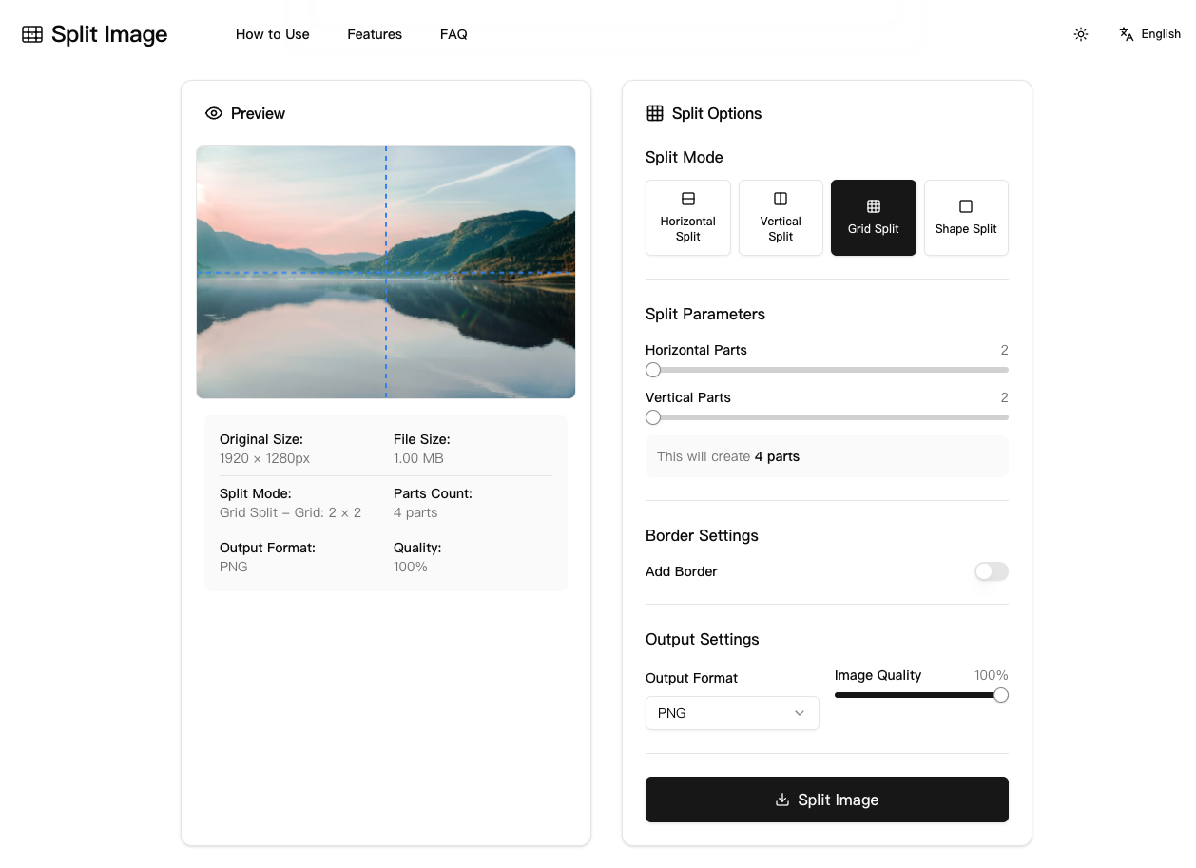Open the English language selector
This screenshot has width=1196, height=868.
pos(1150,34)
